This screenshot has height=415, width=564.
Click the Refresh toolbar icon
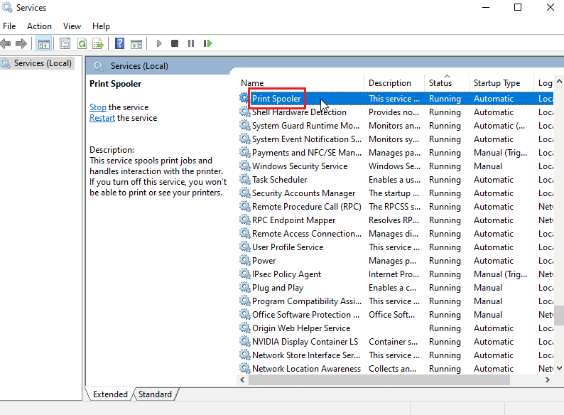tap(82, 44)
